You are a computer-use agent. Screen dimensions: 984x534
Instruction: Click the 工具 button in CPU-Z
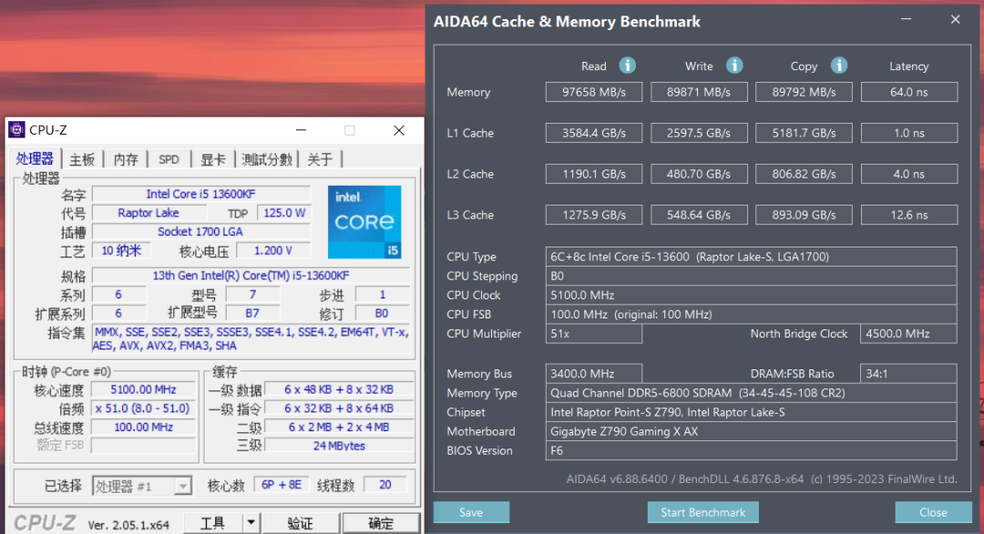click(212, 523)
